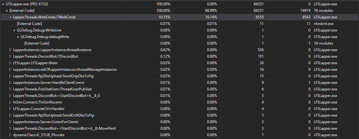Click the 10 modules cell
This screenshot has height=139, width=359.
(x=323, y=43)
